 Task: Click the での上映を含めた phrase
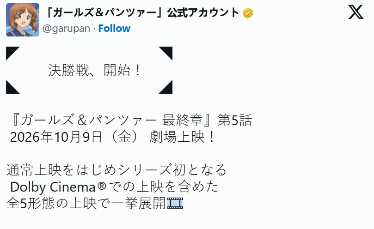164,187
